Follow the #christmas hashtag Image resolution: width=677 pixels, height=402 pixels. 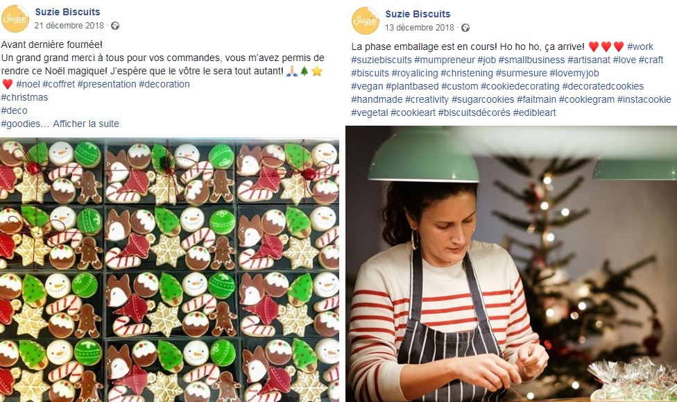click(x=24, y=97)
